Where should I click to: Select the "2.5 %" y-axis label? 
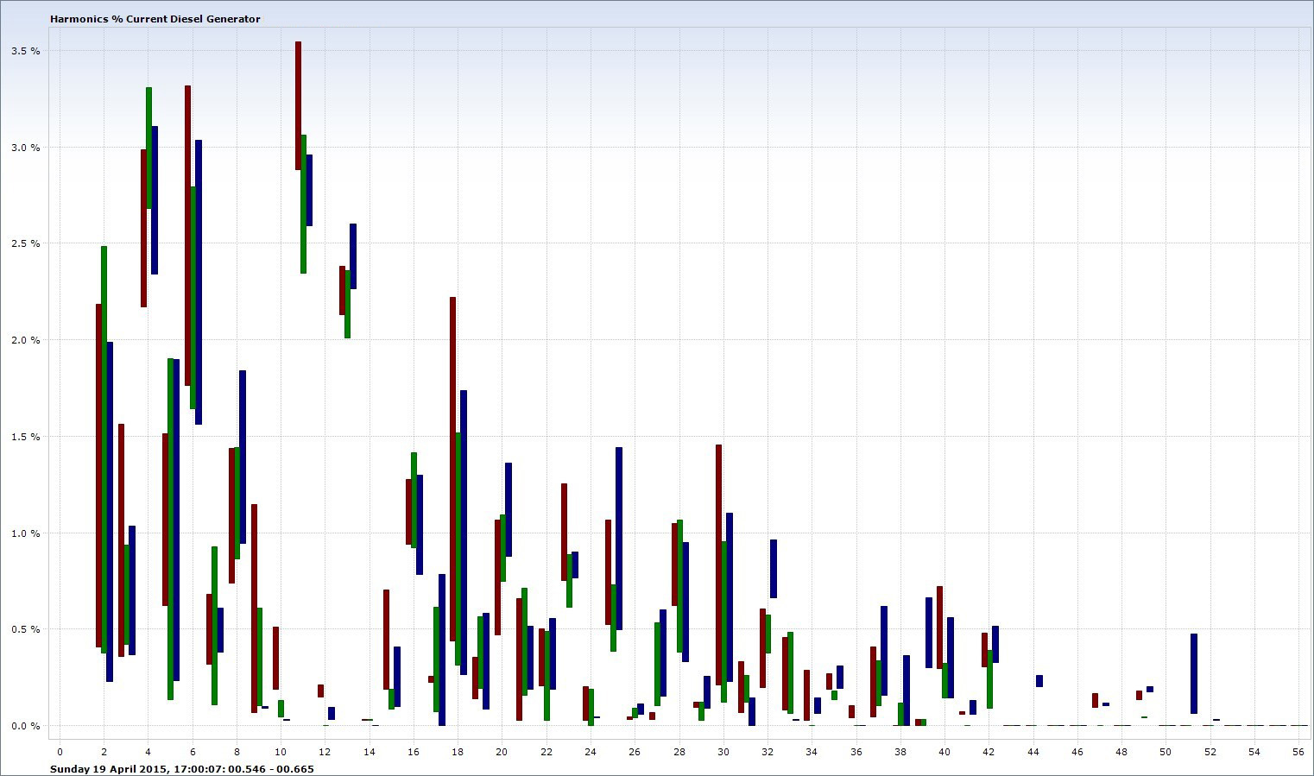click(x=26, y=243)
